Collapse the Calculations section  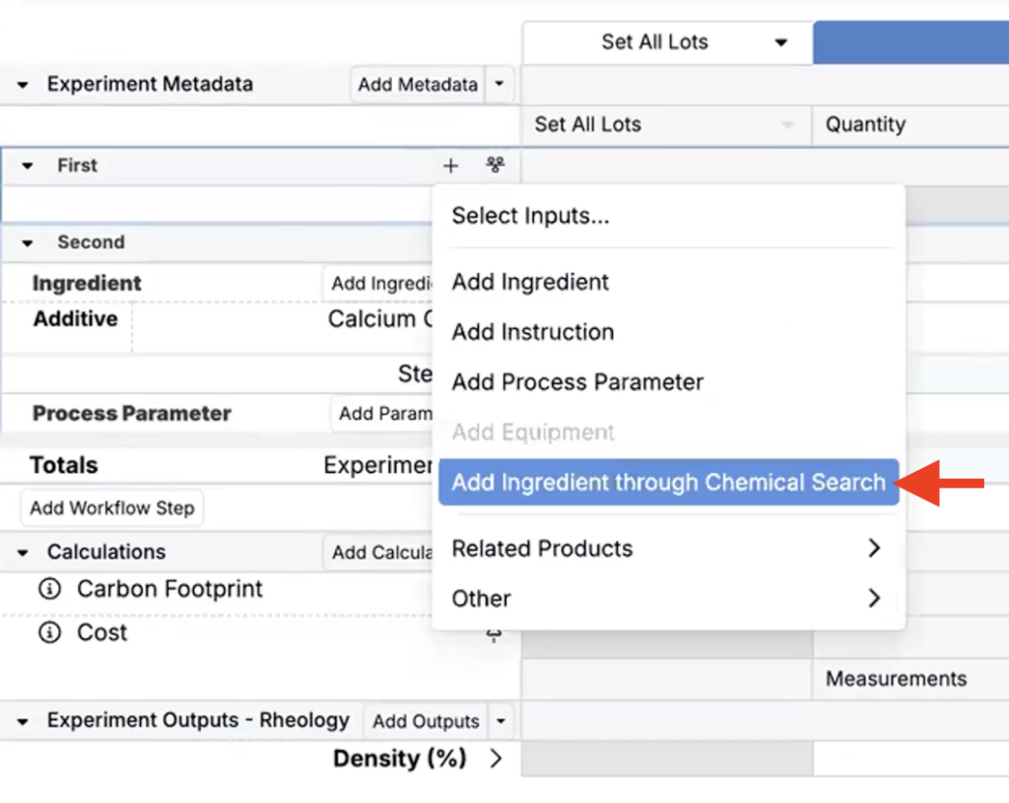coord(23,553)
